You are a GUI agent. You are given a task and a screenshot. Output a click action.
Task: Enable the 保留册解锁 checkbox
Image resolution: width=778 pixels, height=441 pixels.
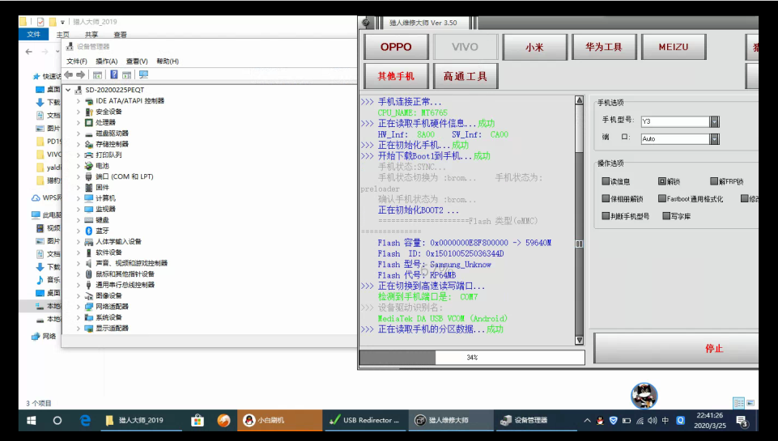(x=606, y=198)
